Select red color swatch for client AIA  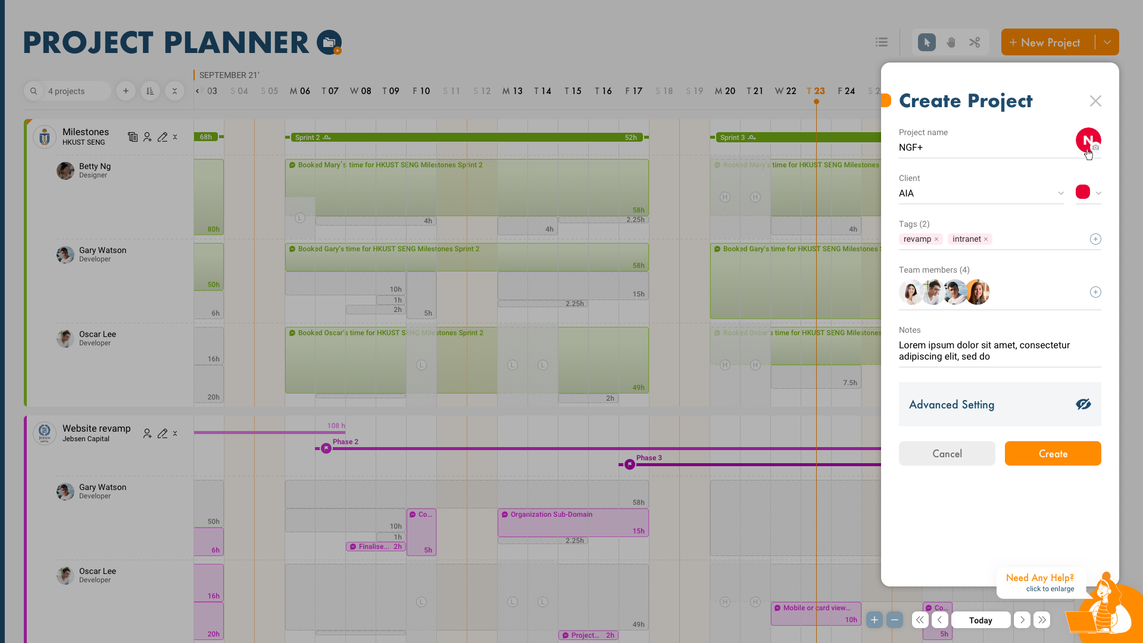[x=1082, y=192]
